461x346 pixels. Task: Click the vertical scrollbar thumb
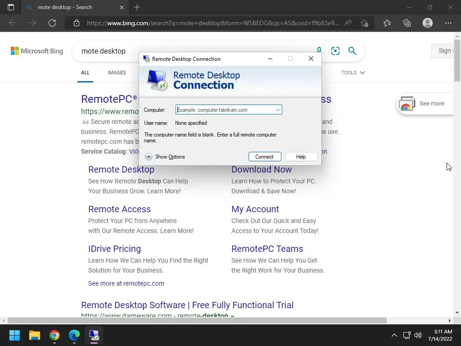457,61
